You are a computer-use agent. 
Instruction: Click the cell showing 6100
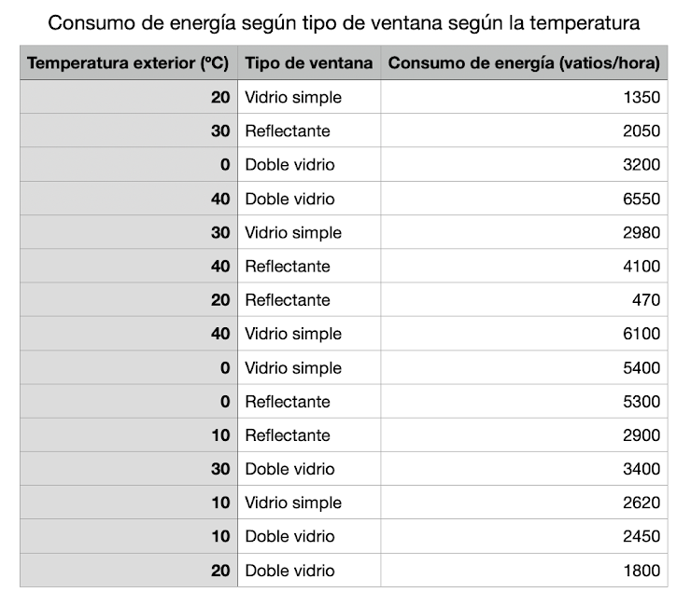pyautogui.click(x=524, y=334)
